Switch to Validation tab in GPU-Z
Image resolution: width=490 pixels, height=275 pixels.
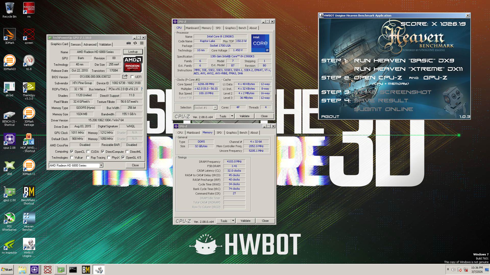point(105,44)
